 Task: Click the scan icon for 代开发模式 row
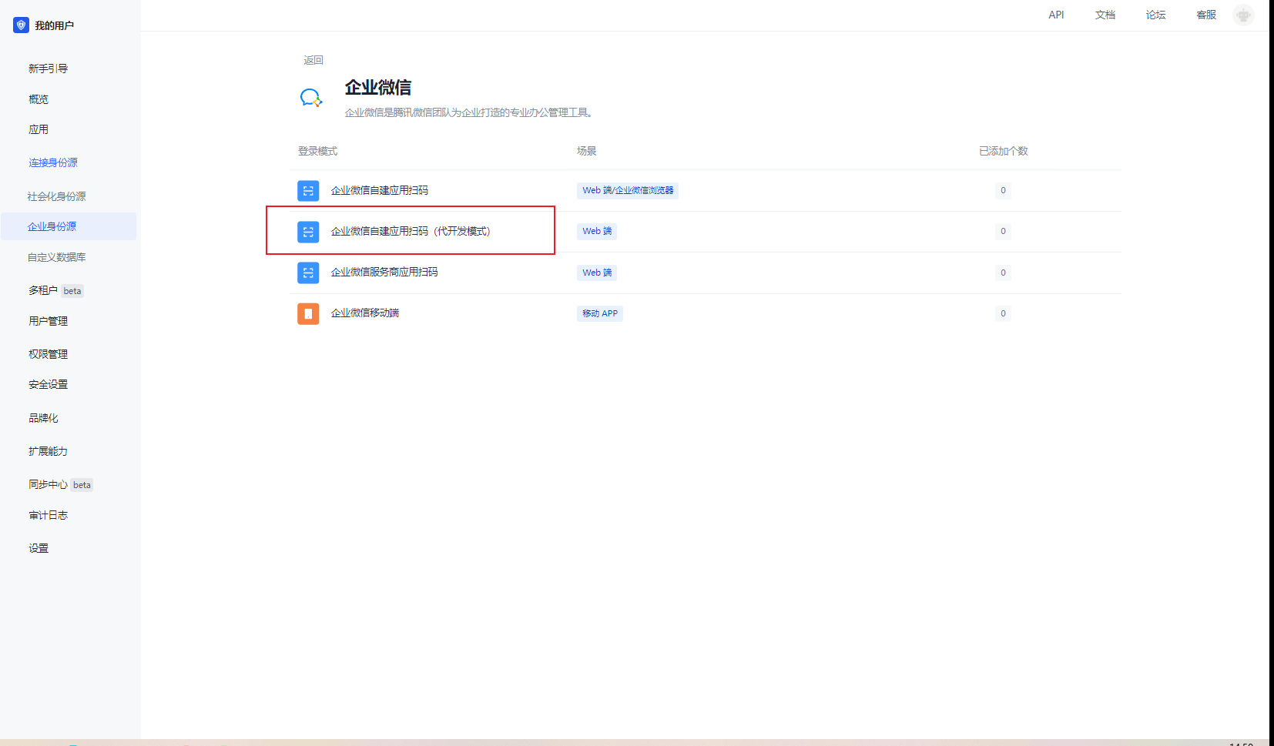pos(308,232)
